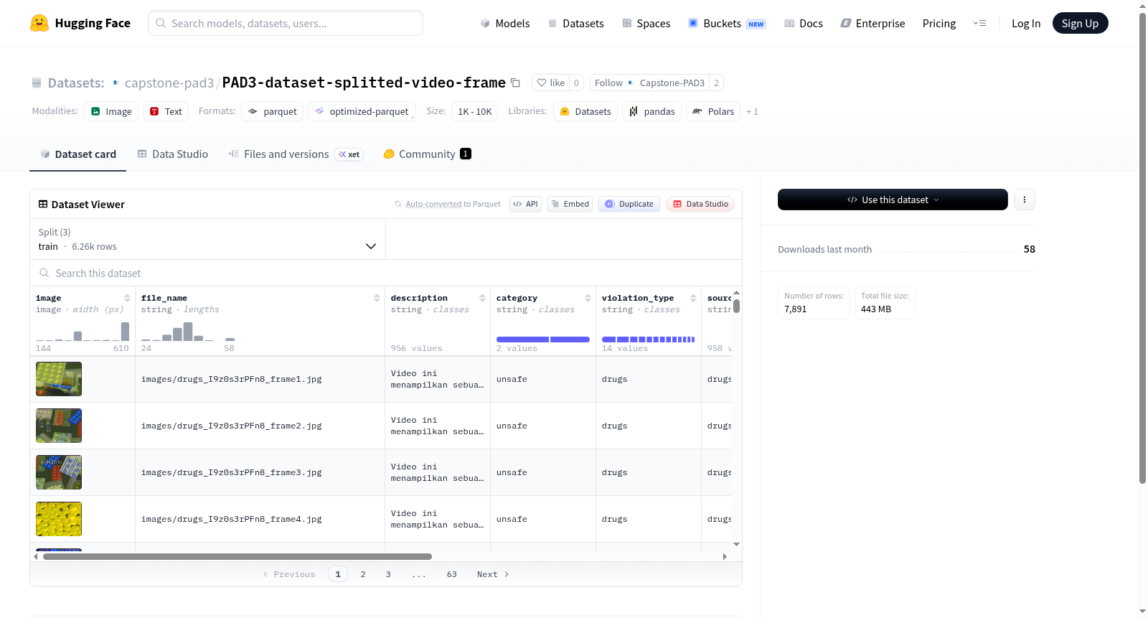Click the Embed button

point(570,204)
